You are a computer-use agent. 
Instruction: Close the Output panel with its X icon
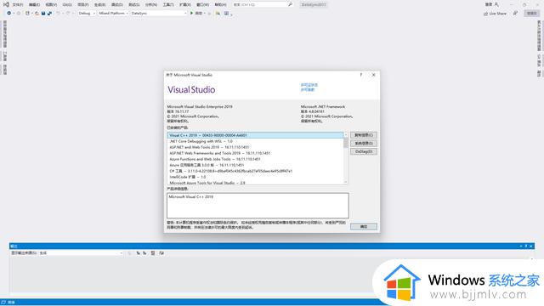pyautogui.click(x=530, y=246)
